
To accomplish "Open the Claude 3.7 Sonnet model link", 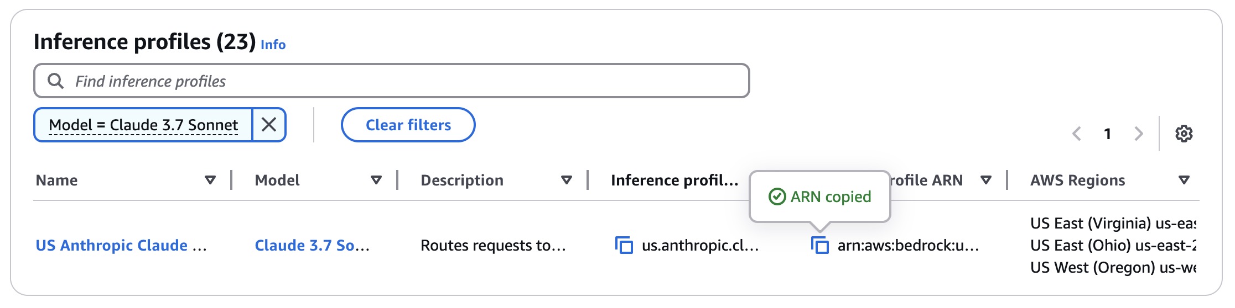I will pyautogui.click(x=312, y=245).
